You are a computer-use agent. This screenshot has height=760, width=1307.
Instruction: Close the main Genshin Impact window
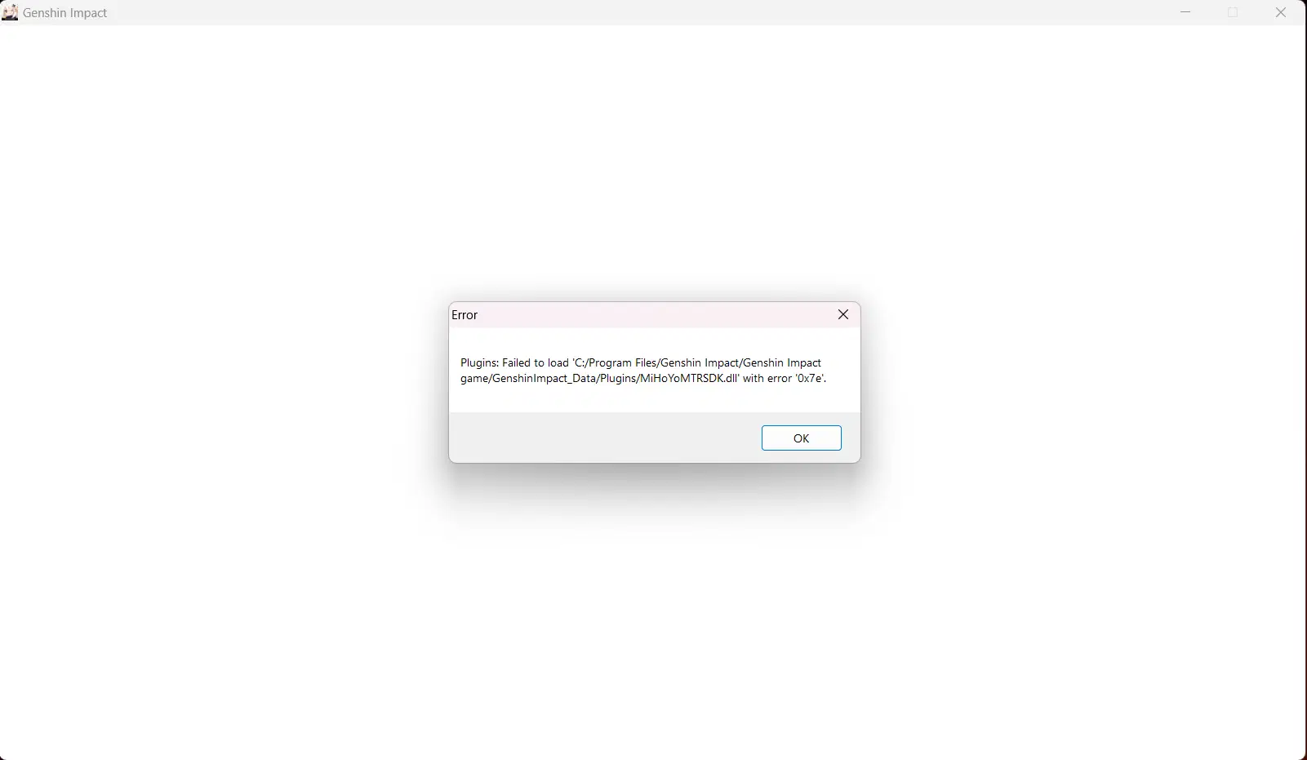[1281, 12]
